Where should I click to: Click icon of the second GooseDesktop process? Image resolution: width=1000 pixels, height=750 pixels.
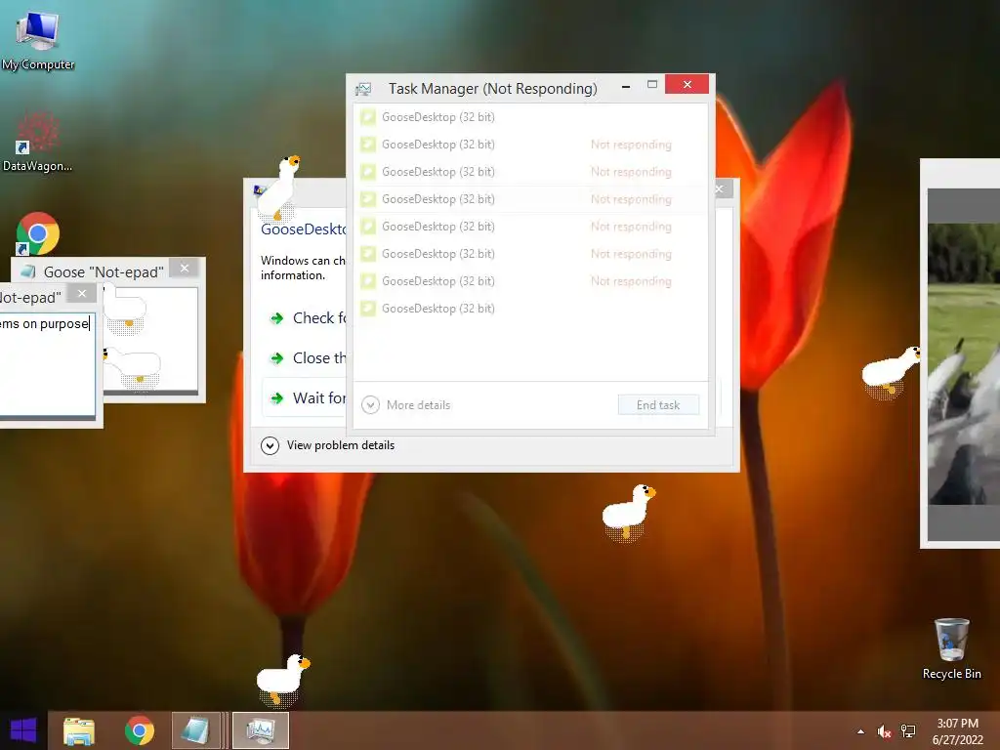click(x=368, y=145)
